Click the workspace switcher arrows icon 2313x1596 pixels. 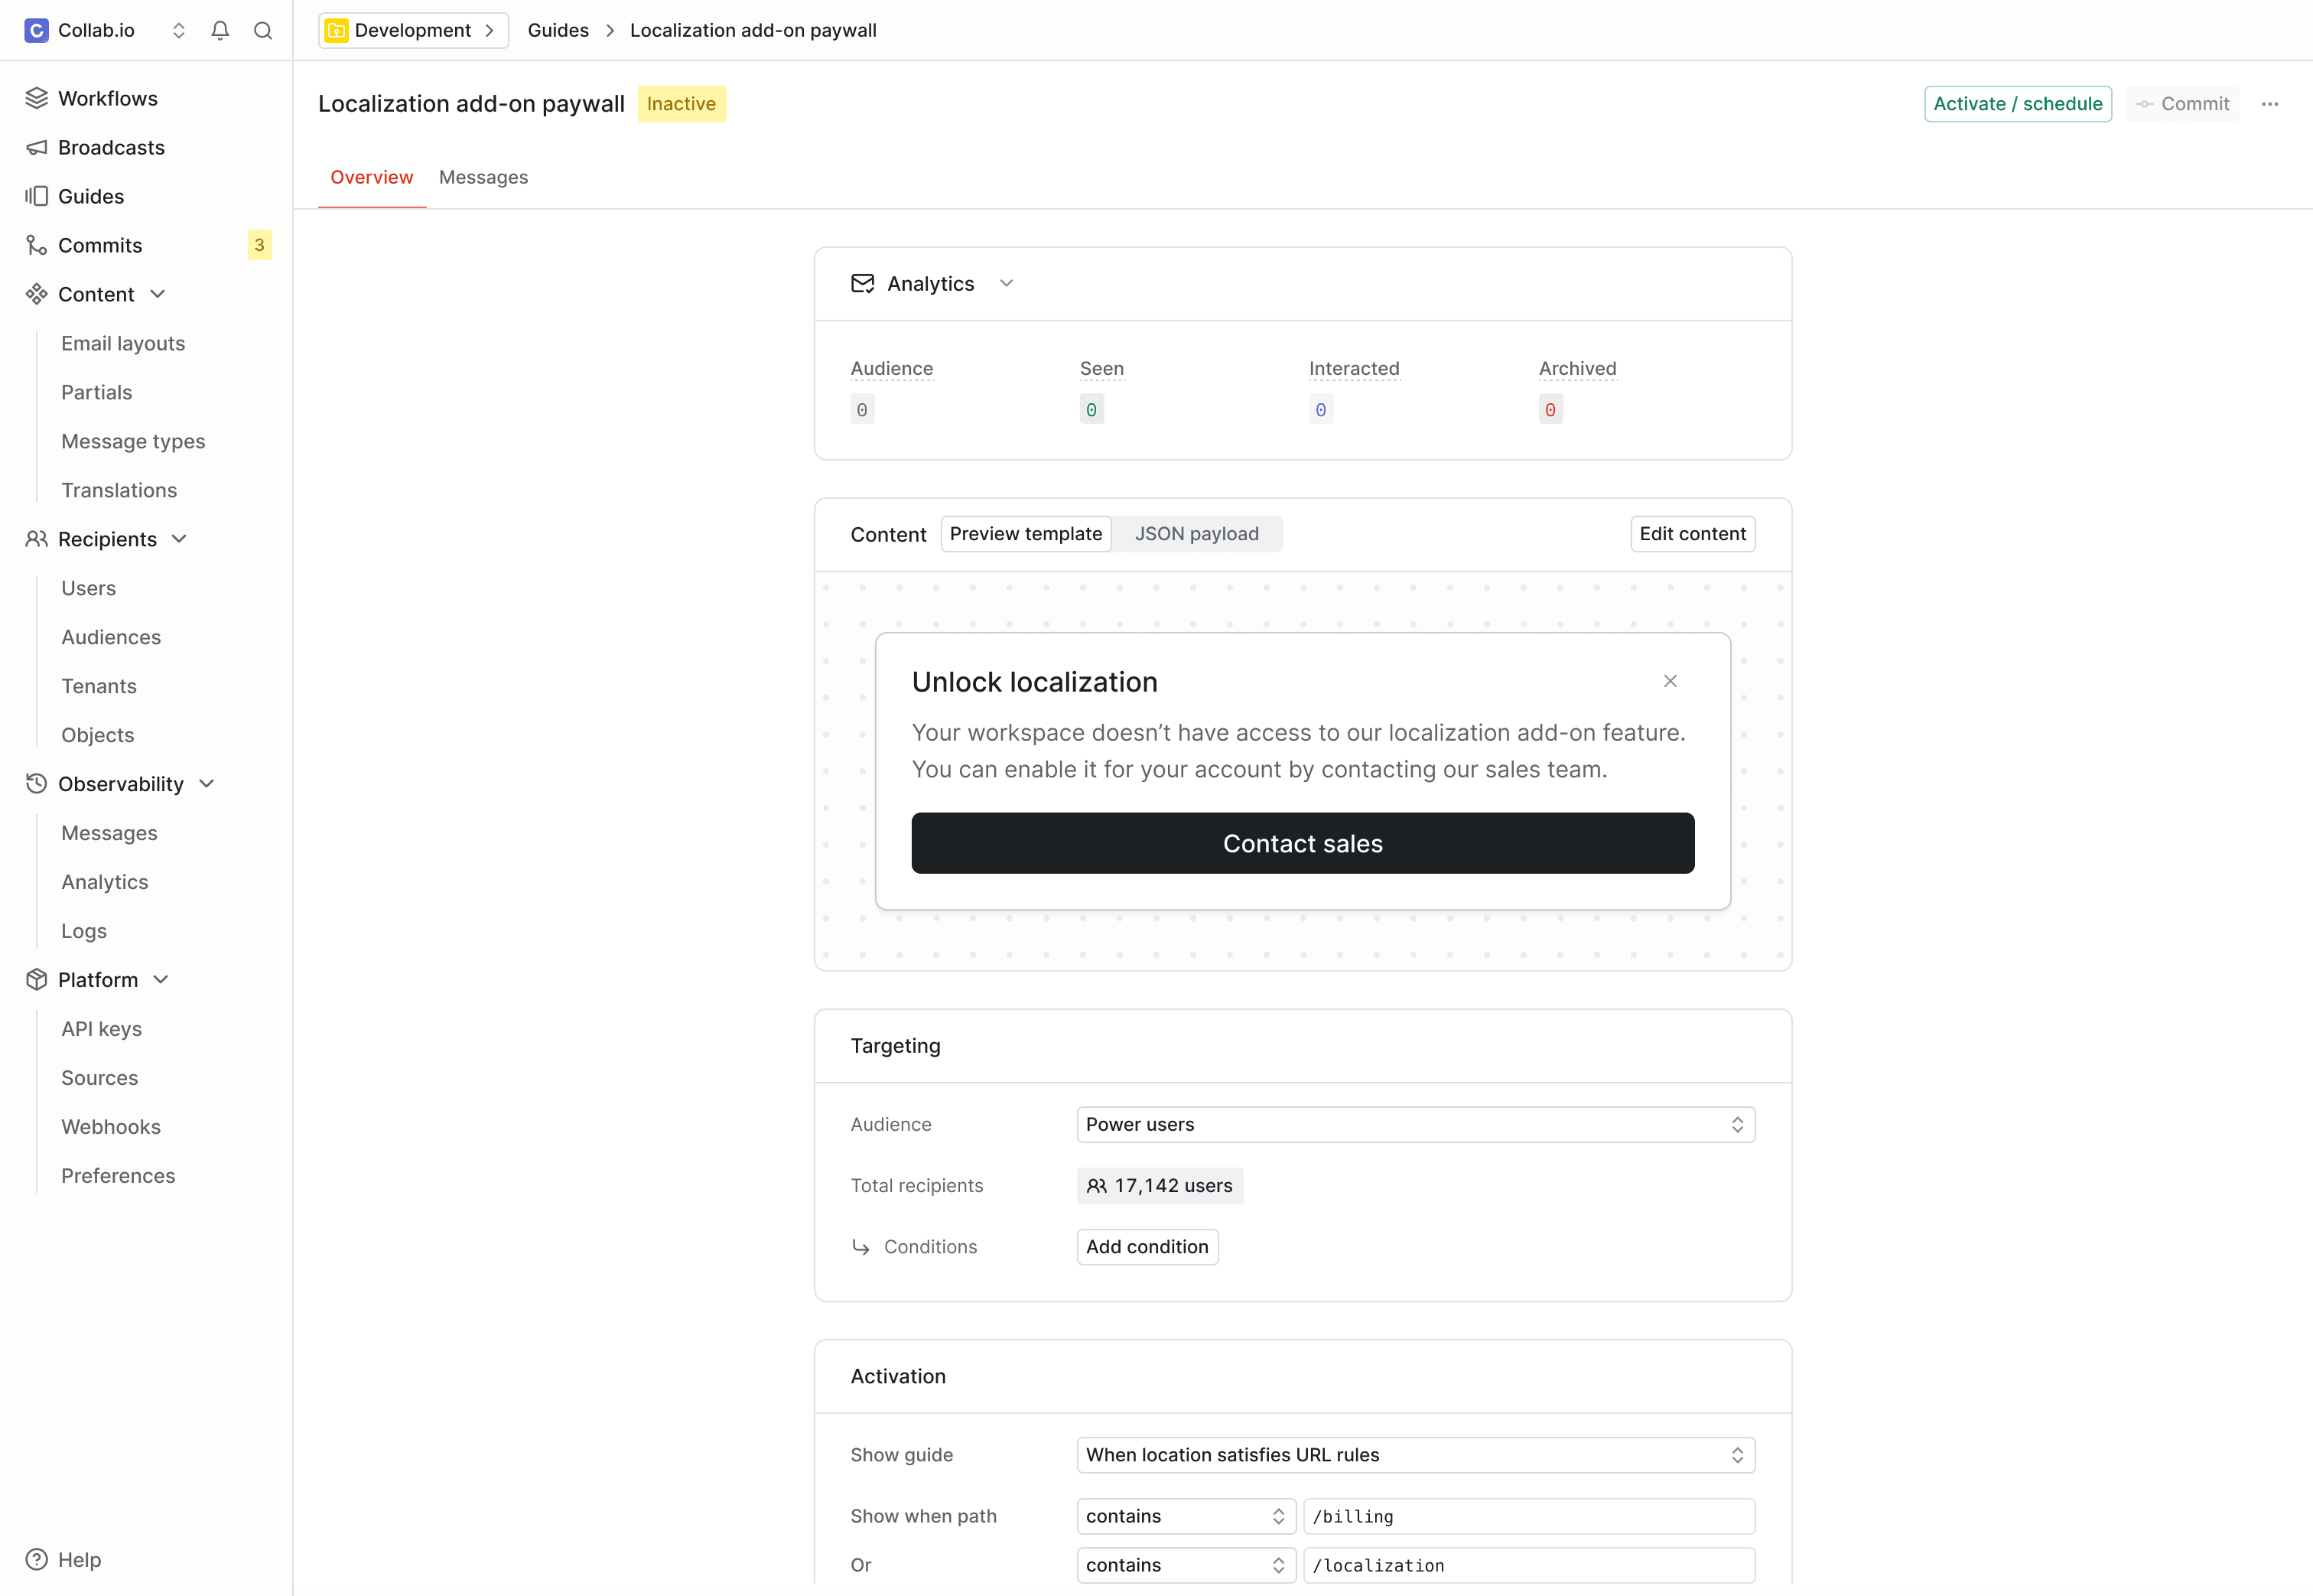tap(179, 30)
